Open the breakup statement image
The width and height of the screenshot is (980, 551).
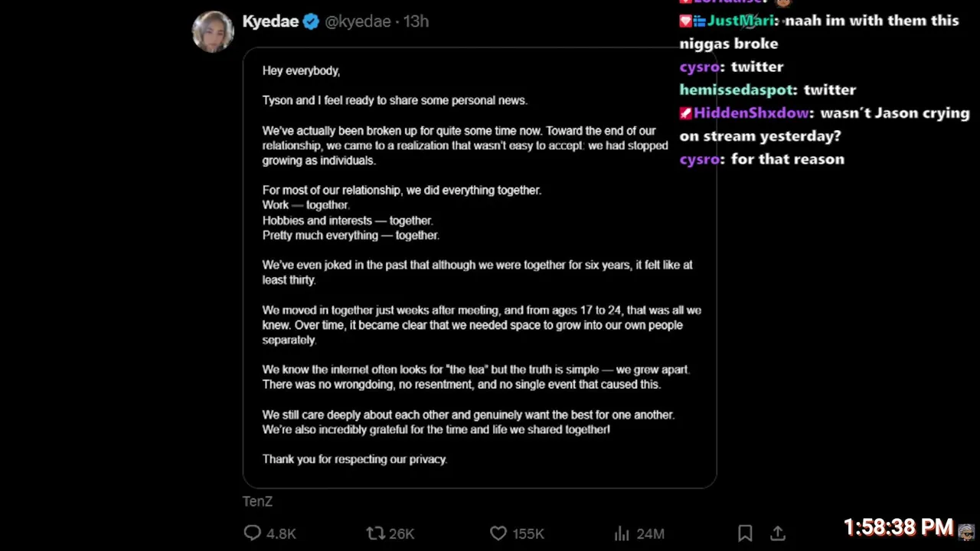479,268
